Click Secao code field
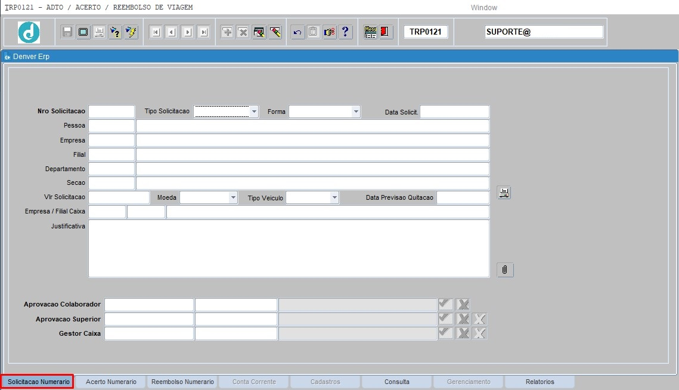Viewport: 679px width, 390px height. point(111,183)
